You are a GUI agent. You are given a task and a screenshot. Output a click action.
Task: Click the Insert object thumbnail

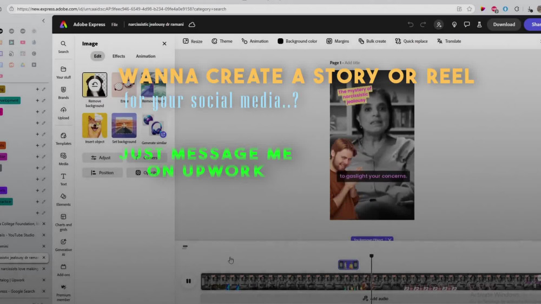pos(95,125)
